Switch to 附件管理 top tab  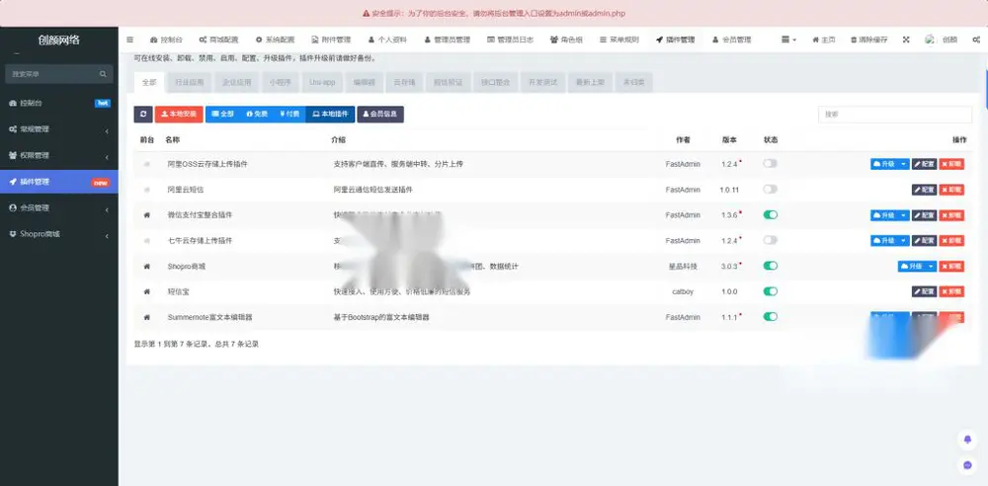click(x=331, y=40)
